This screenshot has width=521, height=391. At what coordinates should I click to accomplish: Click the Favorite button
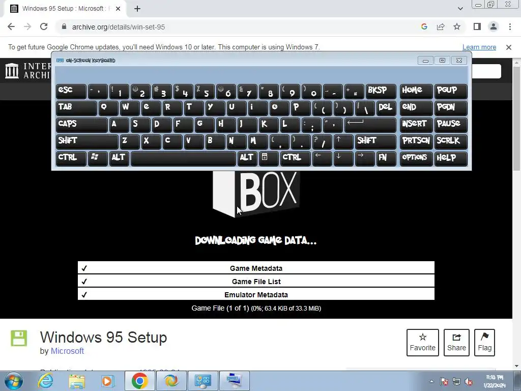423,343
